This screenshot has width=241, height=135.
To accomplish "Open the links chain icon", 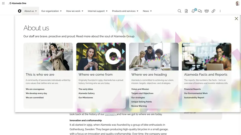I will click(213, 11).
